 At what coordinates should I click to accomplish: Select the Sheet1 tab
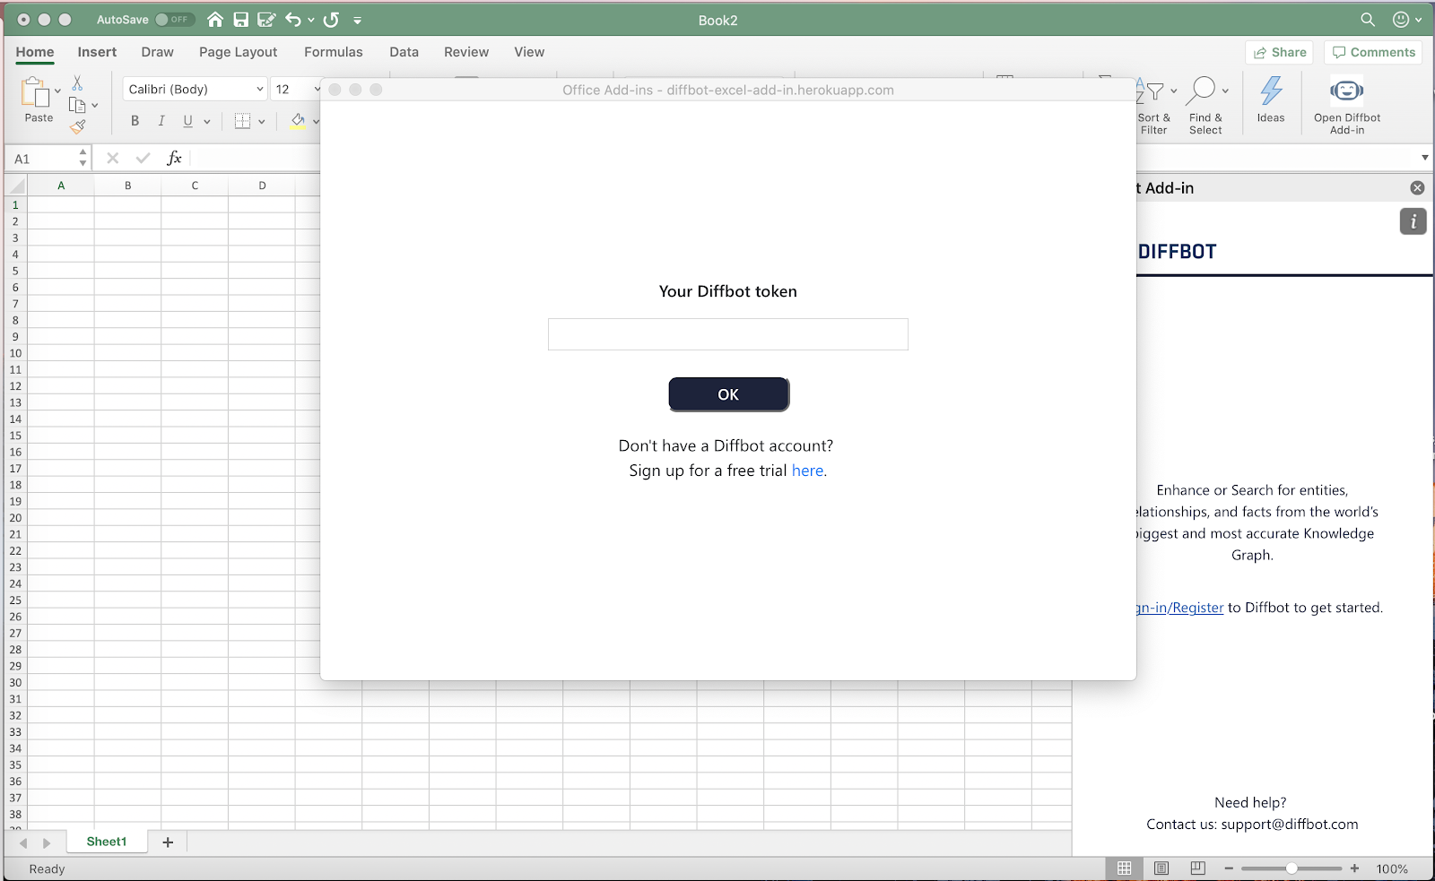coord(106,842)
